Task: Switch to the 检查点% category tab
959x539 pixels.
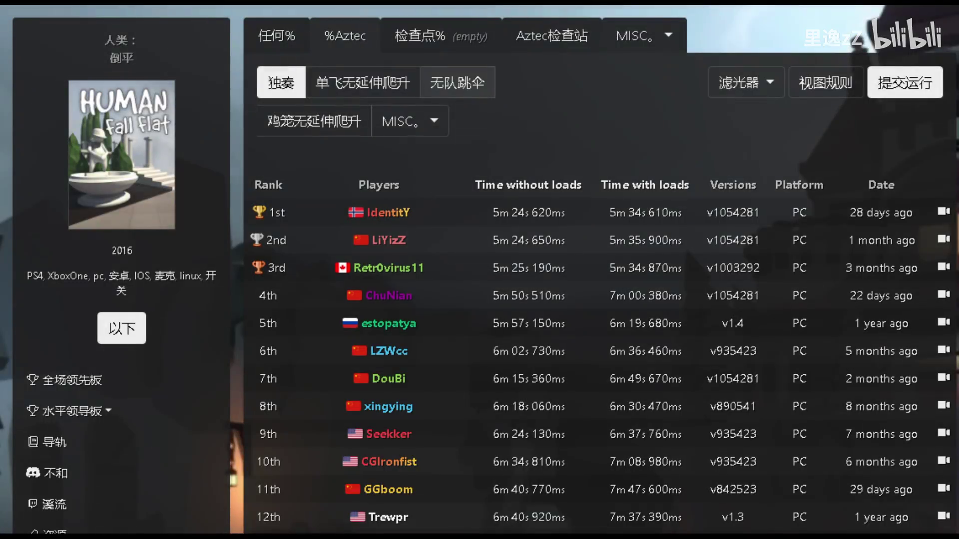Action: (x=441, y=35)
